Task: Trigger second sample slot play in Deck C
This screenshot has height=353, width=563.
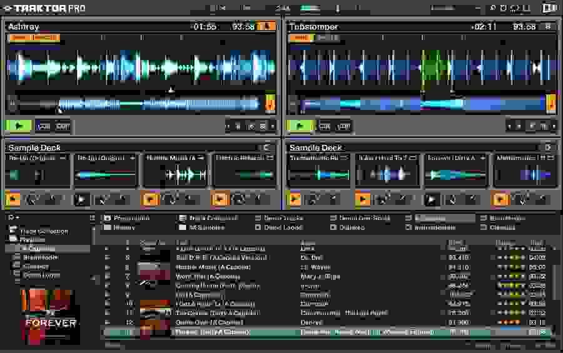Action: (x=82, y=199)
